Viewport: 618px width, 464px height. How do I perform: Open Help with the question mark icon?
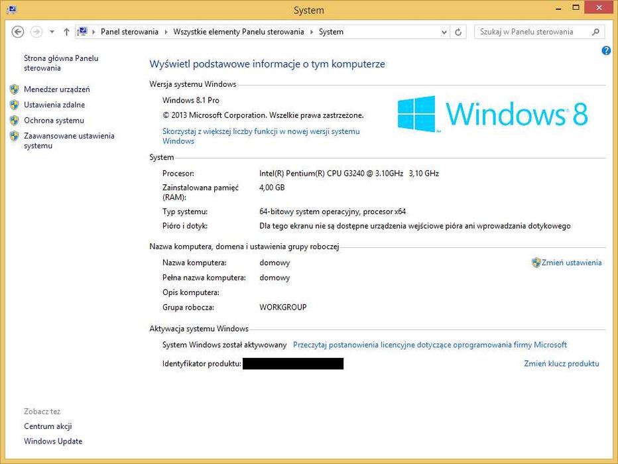(606, 50)
